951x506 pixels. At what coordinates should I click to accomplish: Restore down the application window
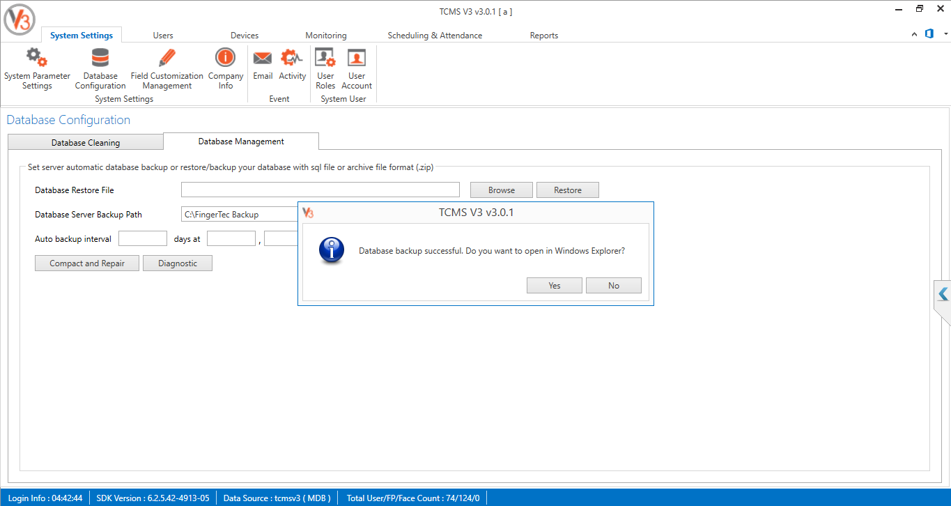[x=920, y=9]
